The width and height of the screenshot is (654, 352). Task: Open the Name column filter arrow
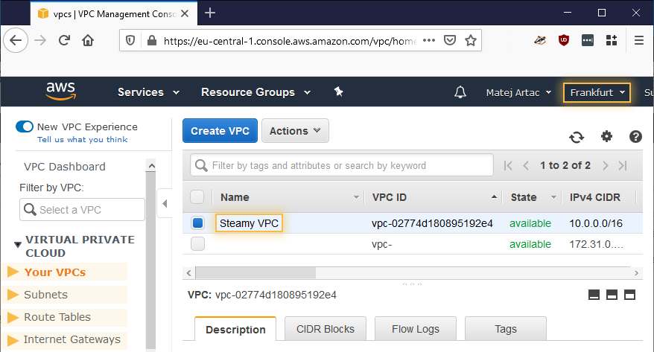coord(356,197)
